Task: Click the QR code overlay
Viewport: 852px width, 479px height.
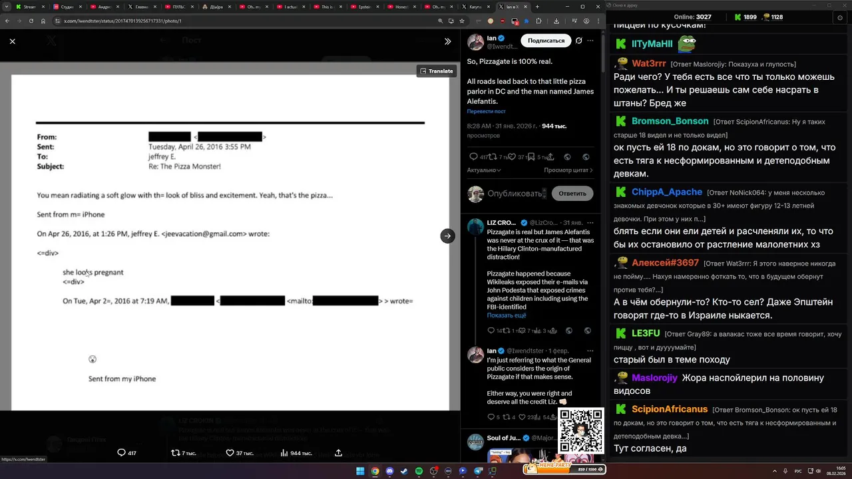Action: [x=581, y=430]
